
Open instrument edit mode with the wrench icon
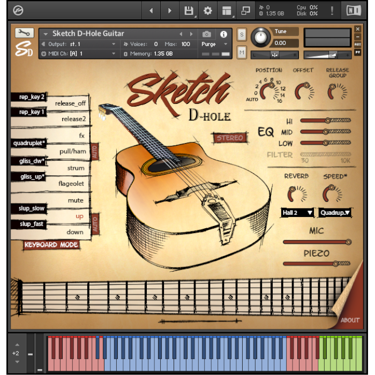pyautogui.click(x=25, y=33)
